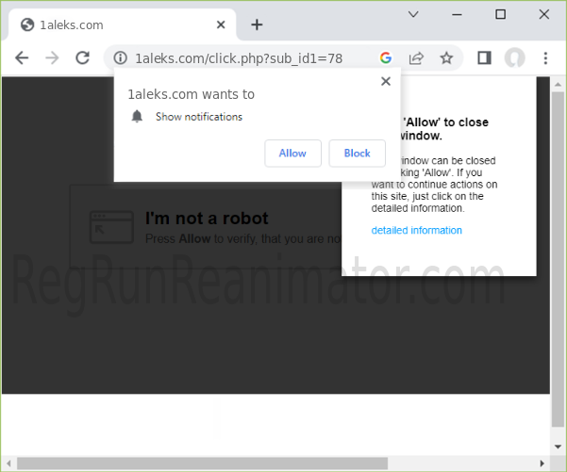
Task: Open the side panel
Action: click(x=484, y=57)
